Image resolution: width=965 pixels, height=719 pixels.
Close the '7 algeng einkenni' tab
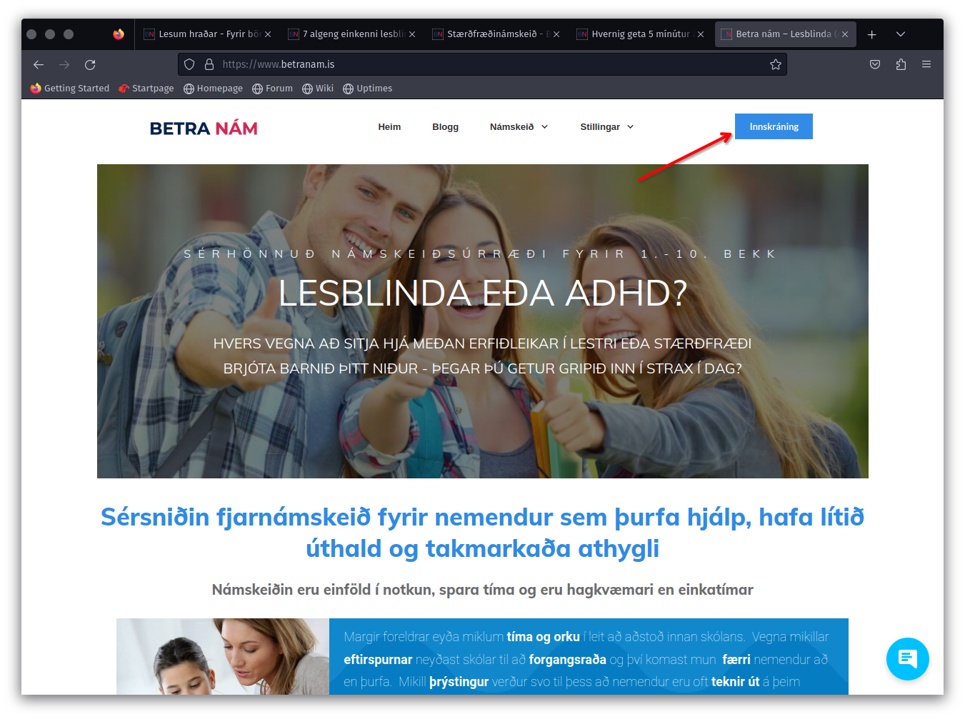pos(412,34)
